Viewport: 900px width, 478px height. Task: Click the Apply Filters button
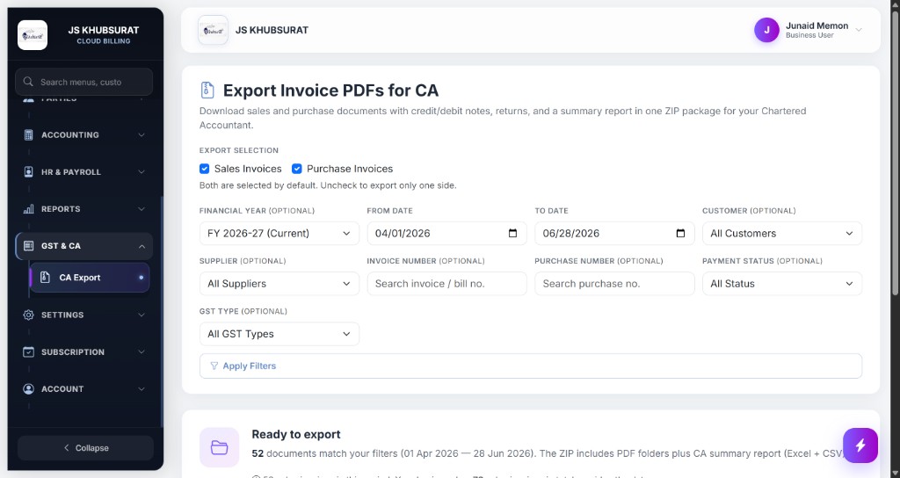(530, 366)
